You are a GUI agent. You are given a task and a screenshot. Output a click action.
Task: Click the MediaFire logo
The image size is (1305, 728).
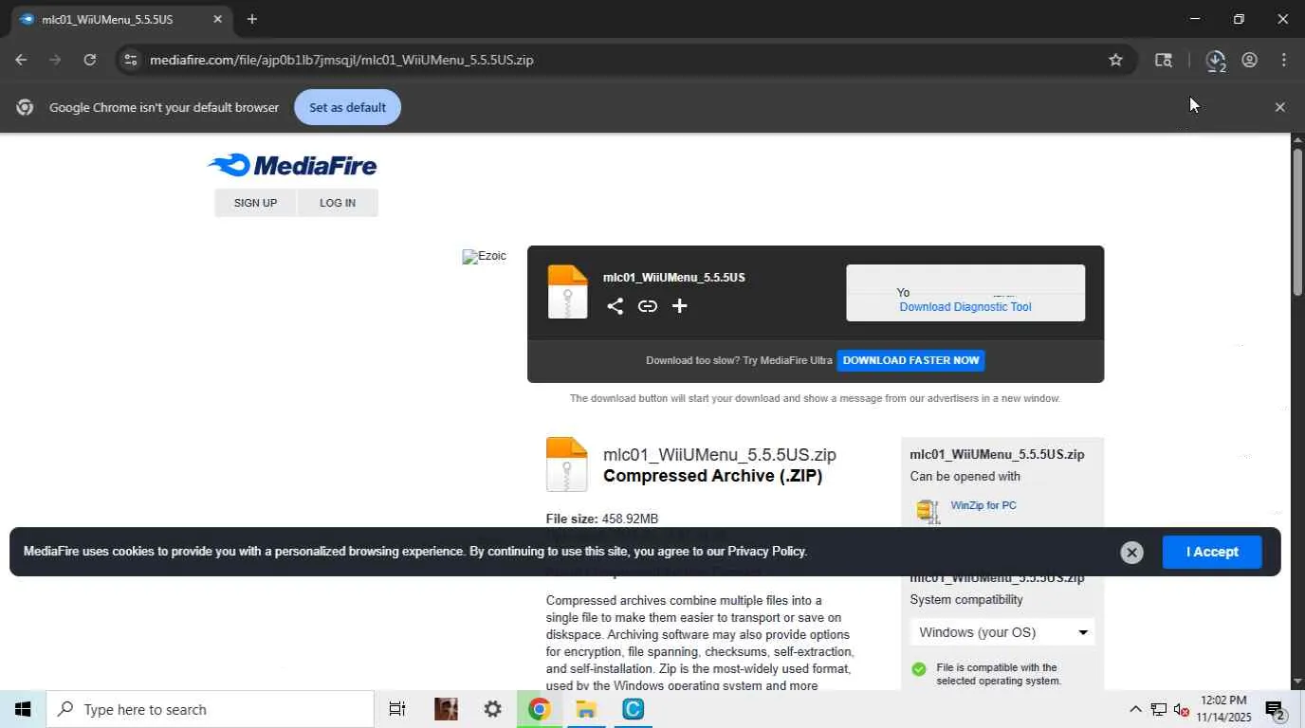tap(292, 166)
